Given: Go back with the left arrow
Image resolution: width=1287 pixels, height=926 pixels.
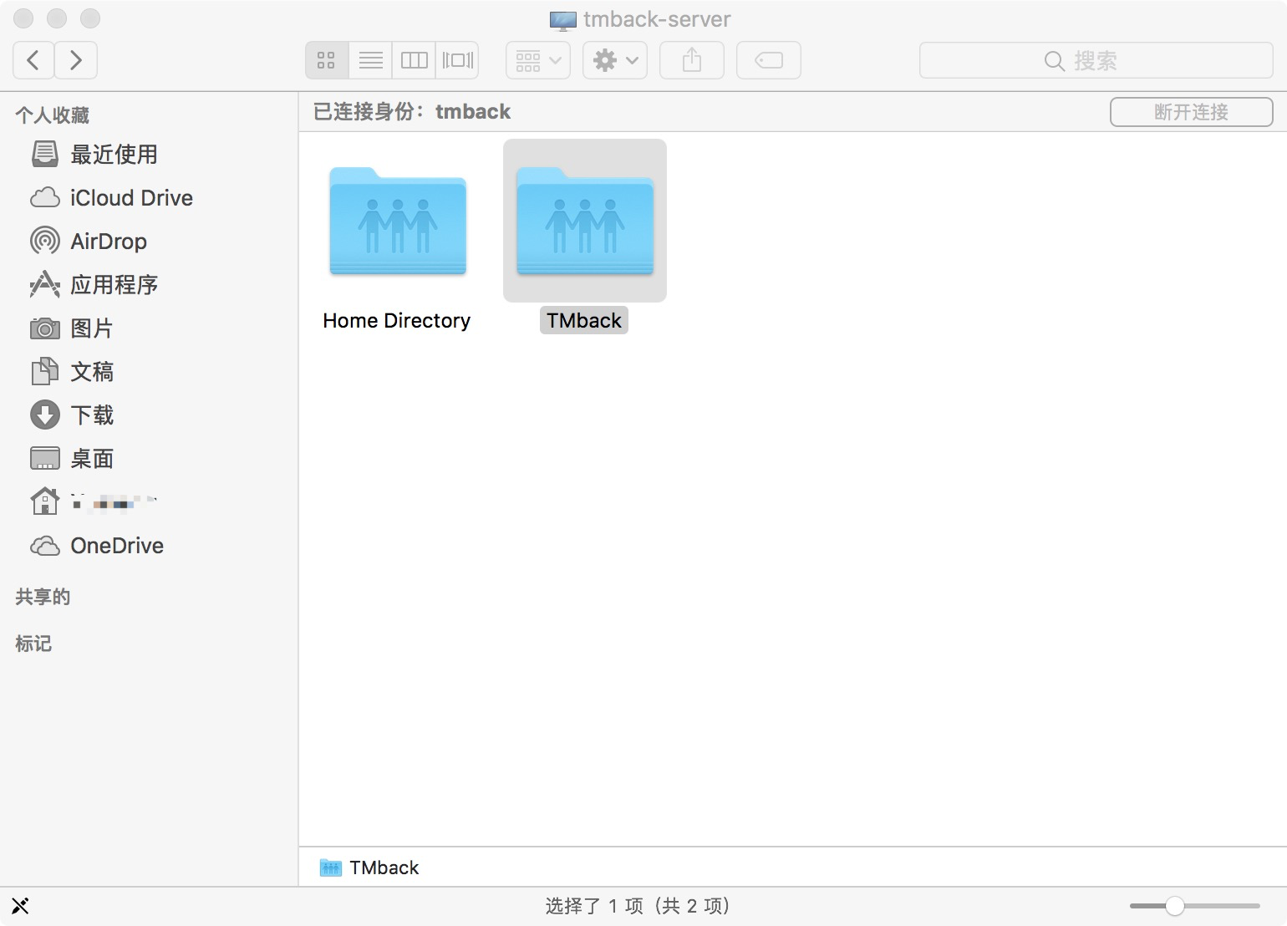Looking at the screenshot, I should (33, 60).
